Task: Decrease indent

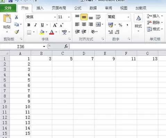Action: pyautogui.click(x=77, y=32)
